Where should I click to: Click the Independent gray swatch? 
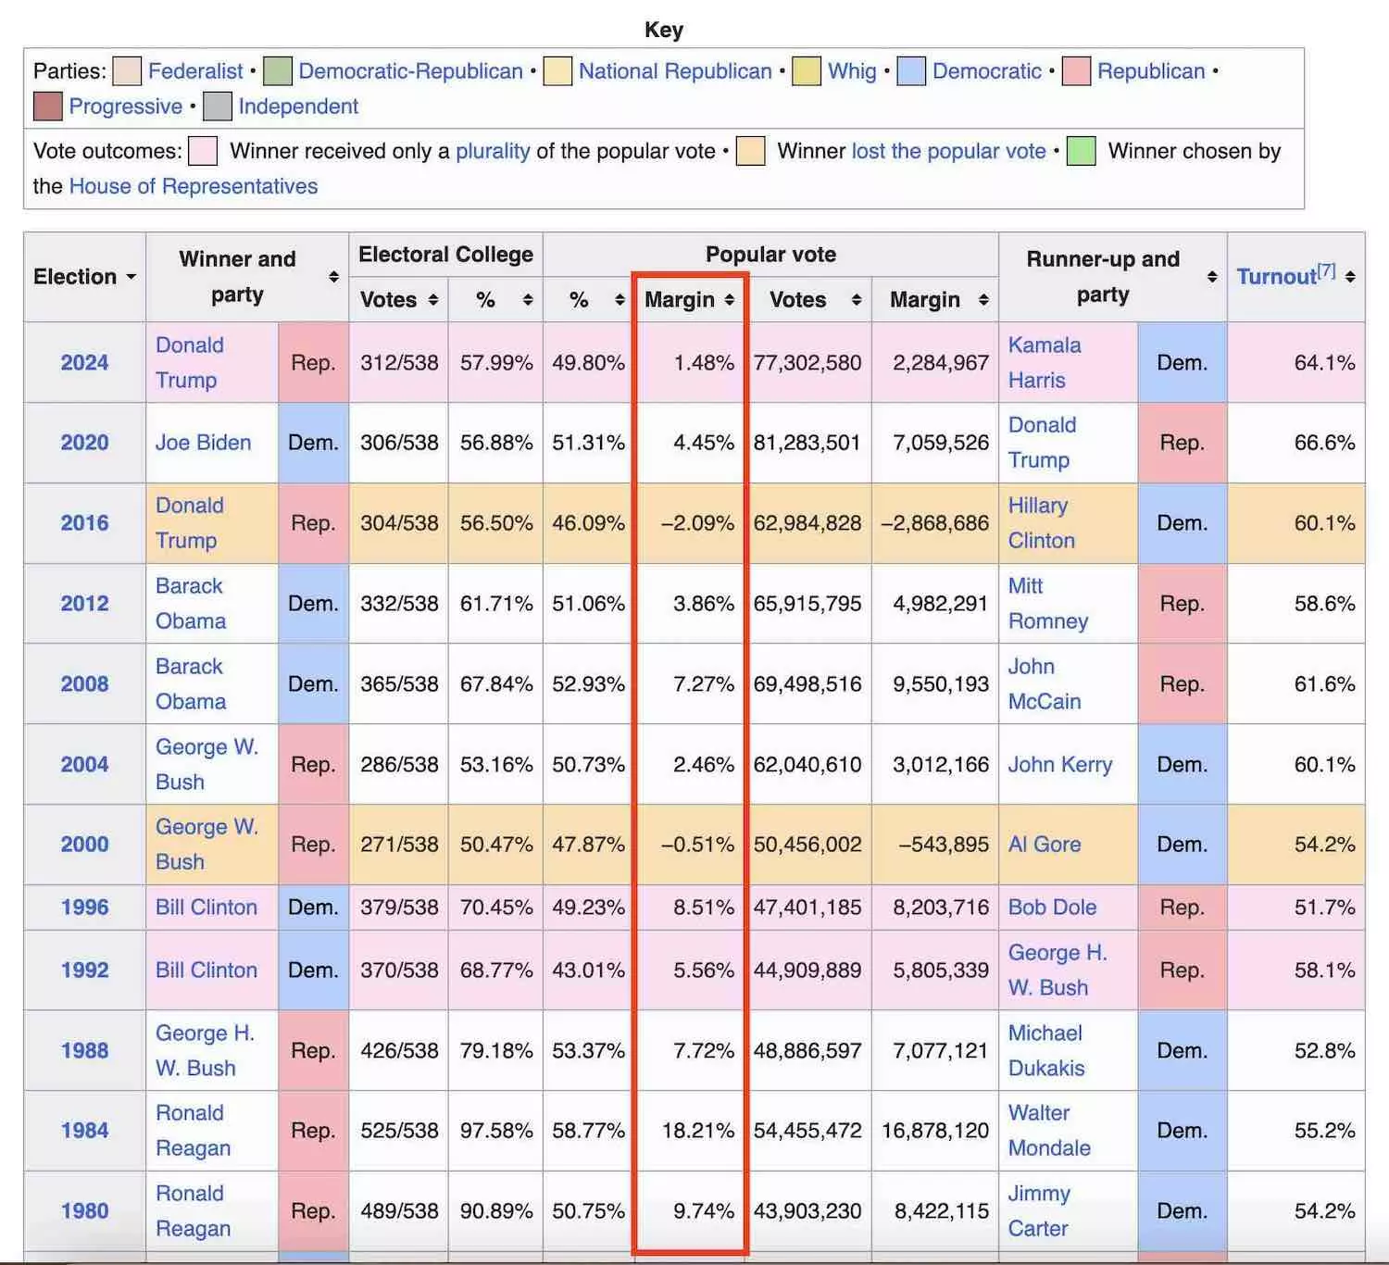218,106
